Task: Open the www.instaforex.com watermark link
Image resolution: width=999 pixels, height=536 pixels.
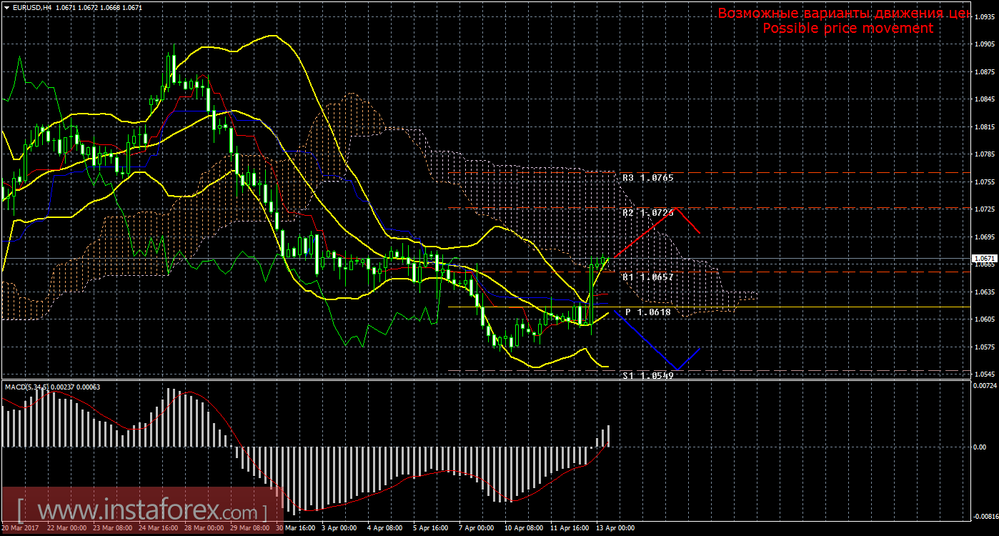Action: (141, 512)
